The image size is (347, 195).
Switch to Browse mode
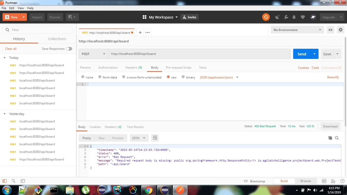pos(306,181)
